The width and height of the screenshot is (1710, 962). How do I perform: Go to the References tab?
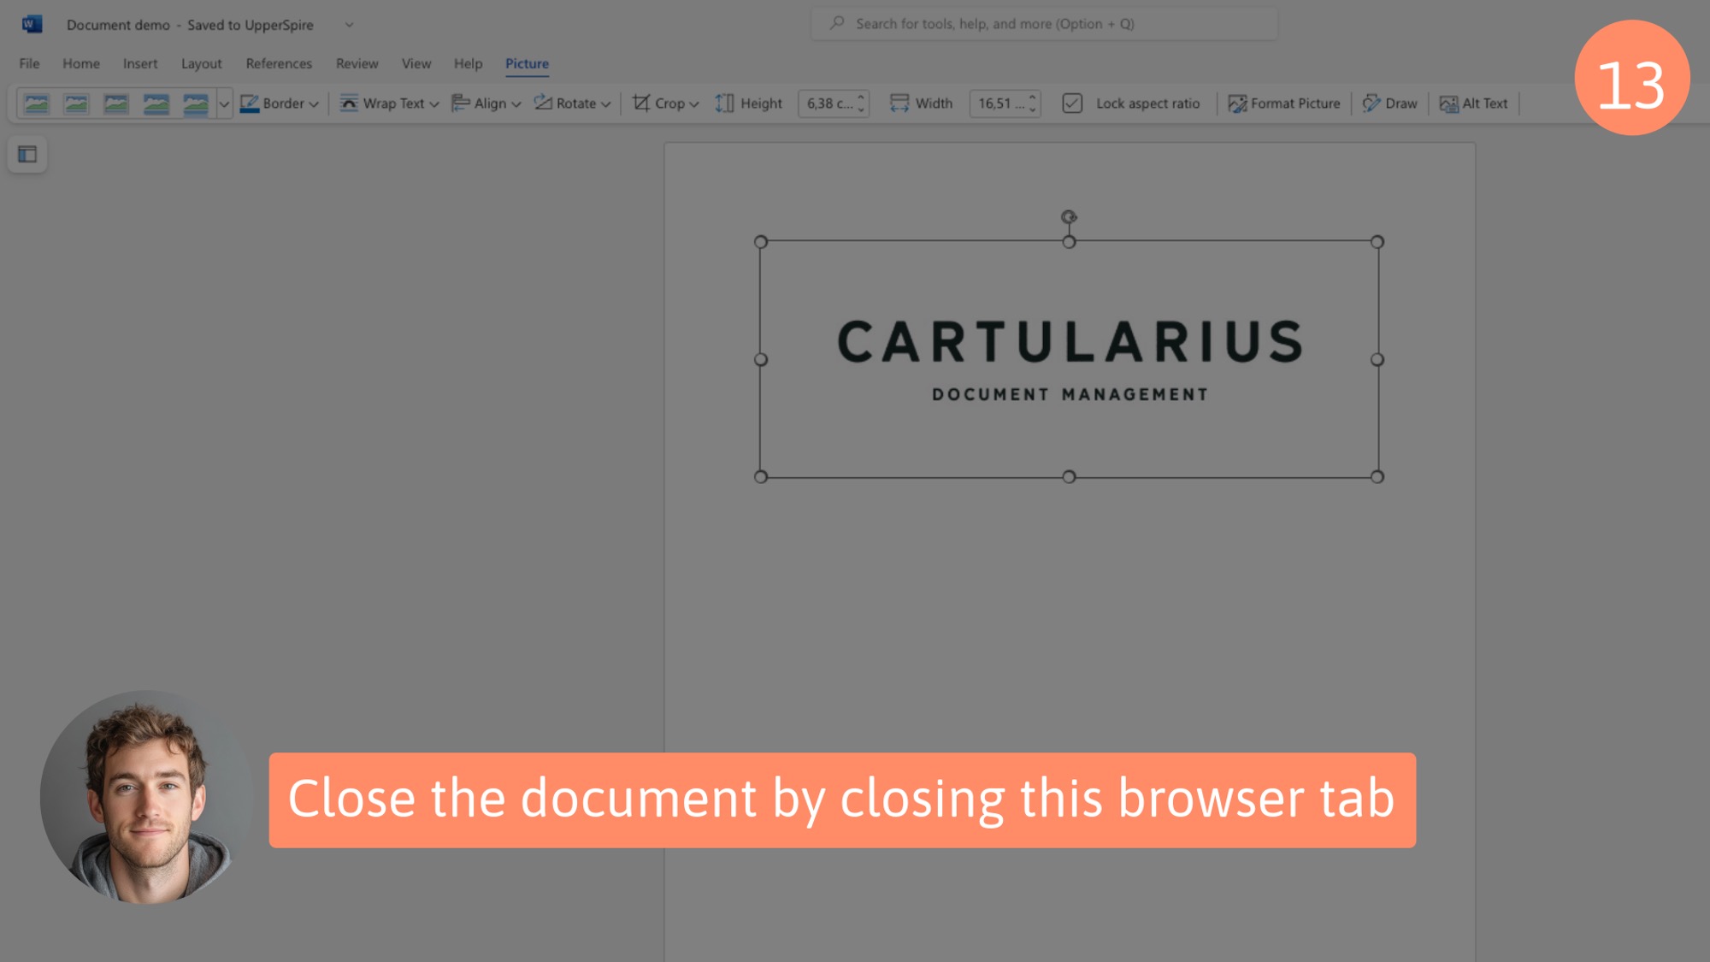[279, 63]
